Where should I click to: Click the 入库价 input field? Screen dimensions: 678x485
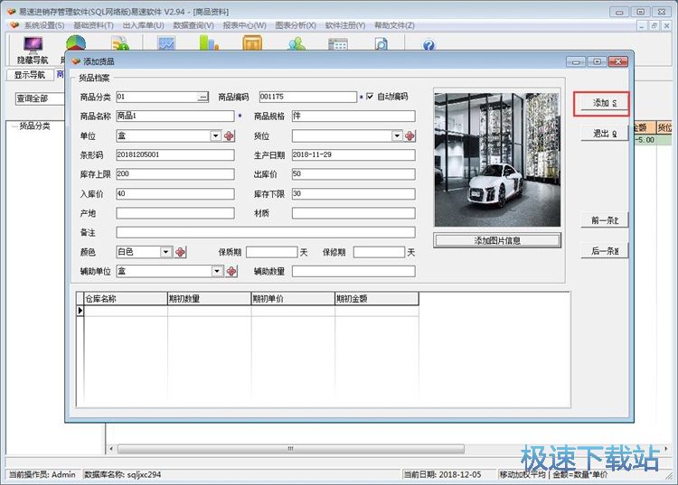[x=175, y=193]
